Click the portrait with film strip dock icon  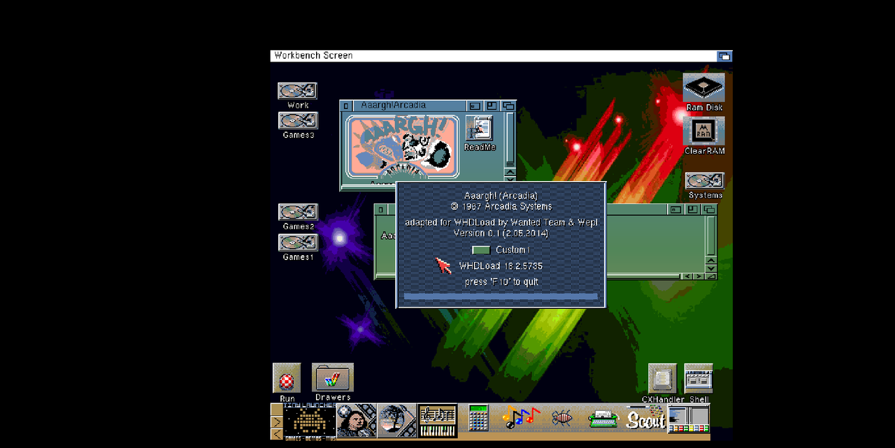tap(357, 421)
